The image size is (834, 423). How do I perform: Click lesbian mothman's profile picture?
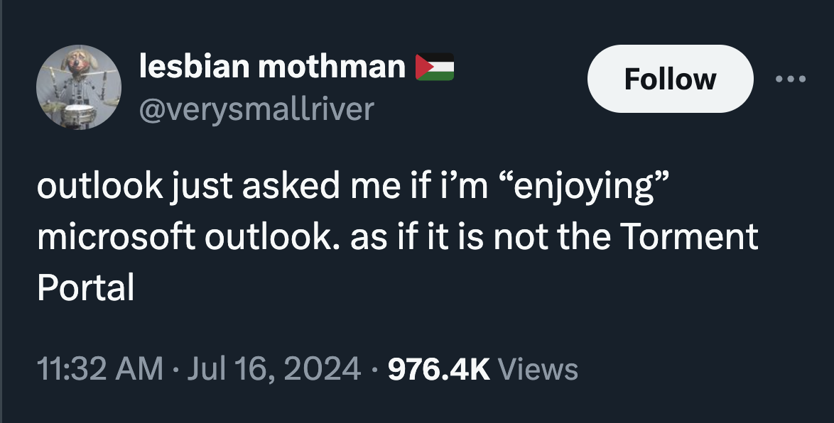click(79, 87)
